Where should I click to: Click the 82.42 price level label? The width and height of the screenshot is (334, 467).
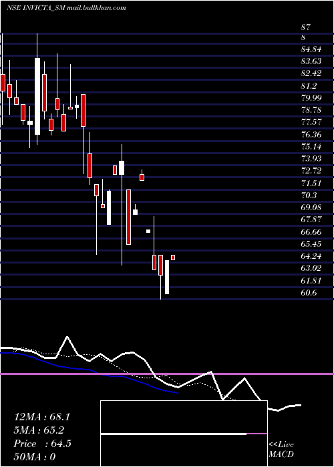tap(311, 73)
